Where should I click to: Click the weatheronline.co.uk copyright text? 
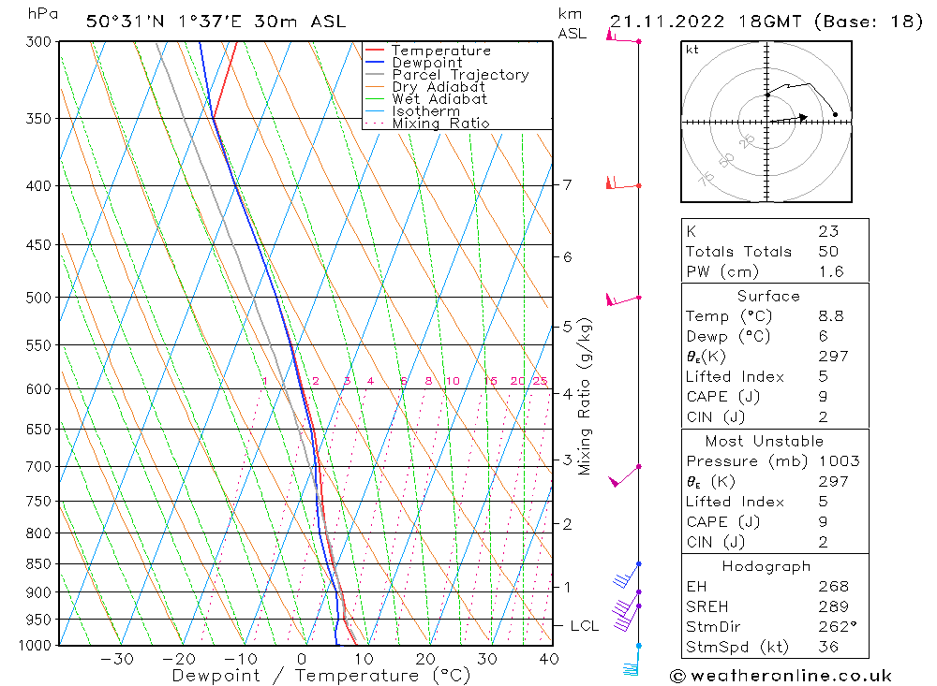pos(781,676)
